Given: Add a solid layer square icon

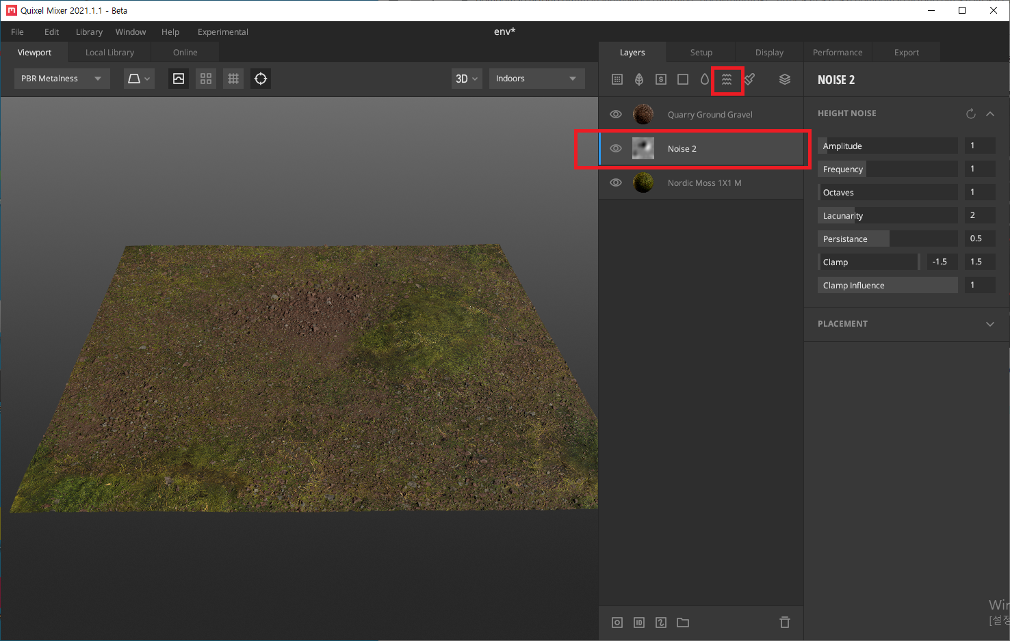Looking at the screenshot, I should pyautogui.click(x=683, y=79).
